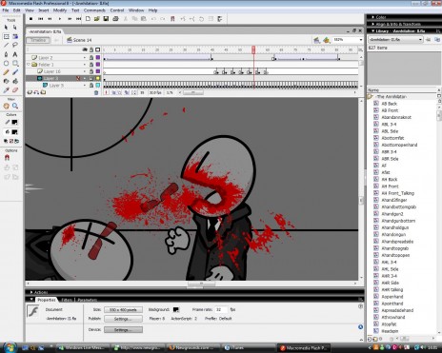Open the File menu
Screen dimensions: 442x353
coord(6,10)
